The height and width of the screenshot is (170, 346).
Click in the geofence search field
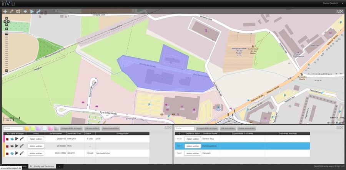185,128
